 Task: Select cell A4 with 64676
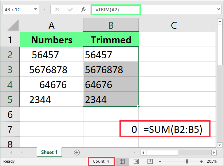(51, 84)
